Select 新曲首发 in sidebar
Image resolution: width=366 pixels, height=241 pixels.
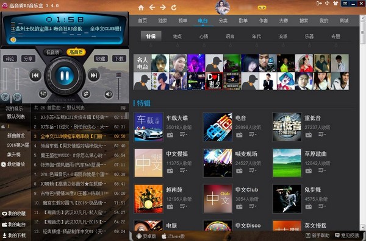point(16,136)
